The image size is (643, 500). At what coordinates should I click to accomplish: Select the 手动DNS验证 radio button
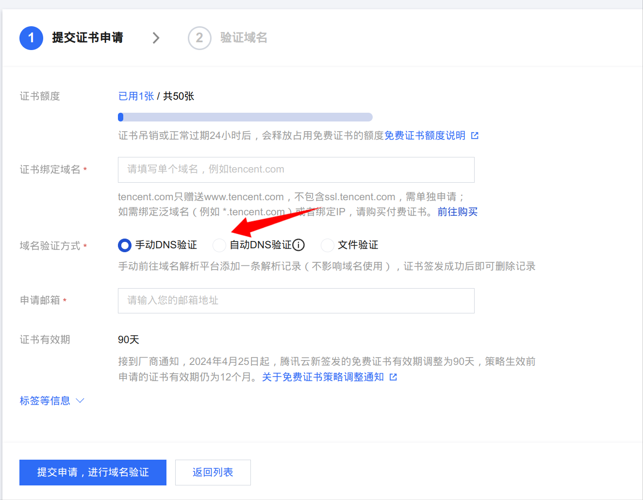125,245
